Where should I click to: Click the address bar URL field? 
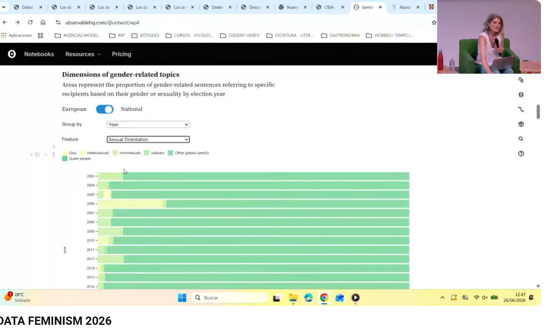[x=244, y=22]
